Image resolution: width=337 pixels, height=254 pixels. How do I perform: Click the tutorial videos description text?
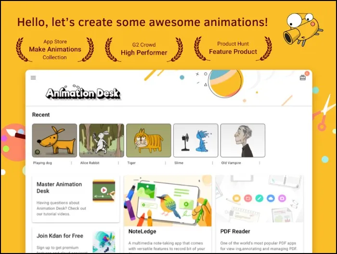point(61,208)
